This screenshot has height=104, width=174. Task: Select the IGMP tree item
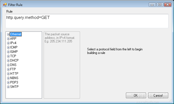tap(14, 52)
